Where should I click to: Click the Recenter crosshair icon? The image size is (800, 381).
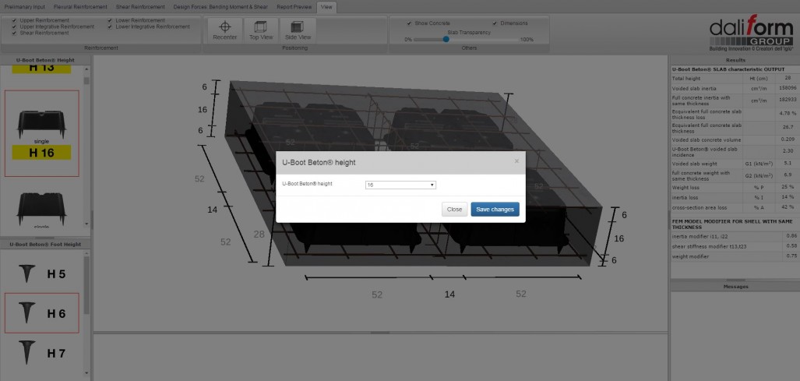(225, 26)
